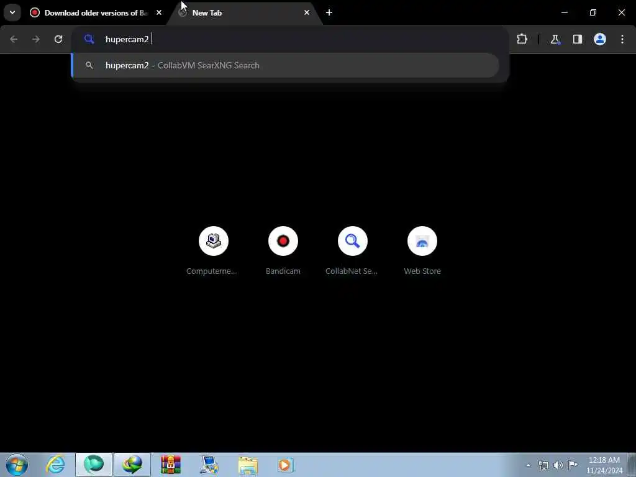Open the computer monitor taskbar icon

tap(209, 465)
